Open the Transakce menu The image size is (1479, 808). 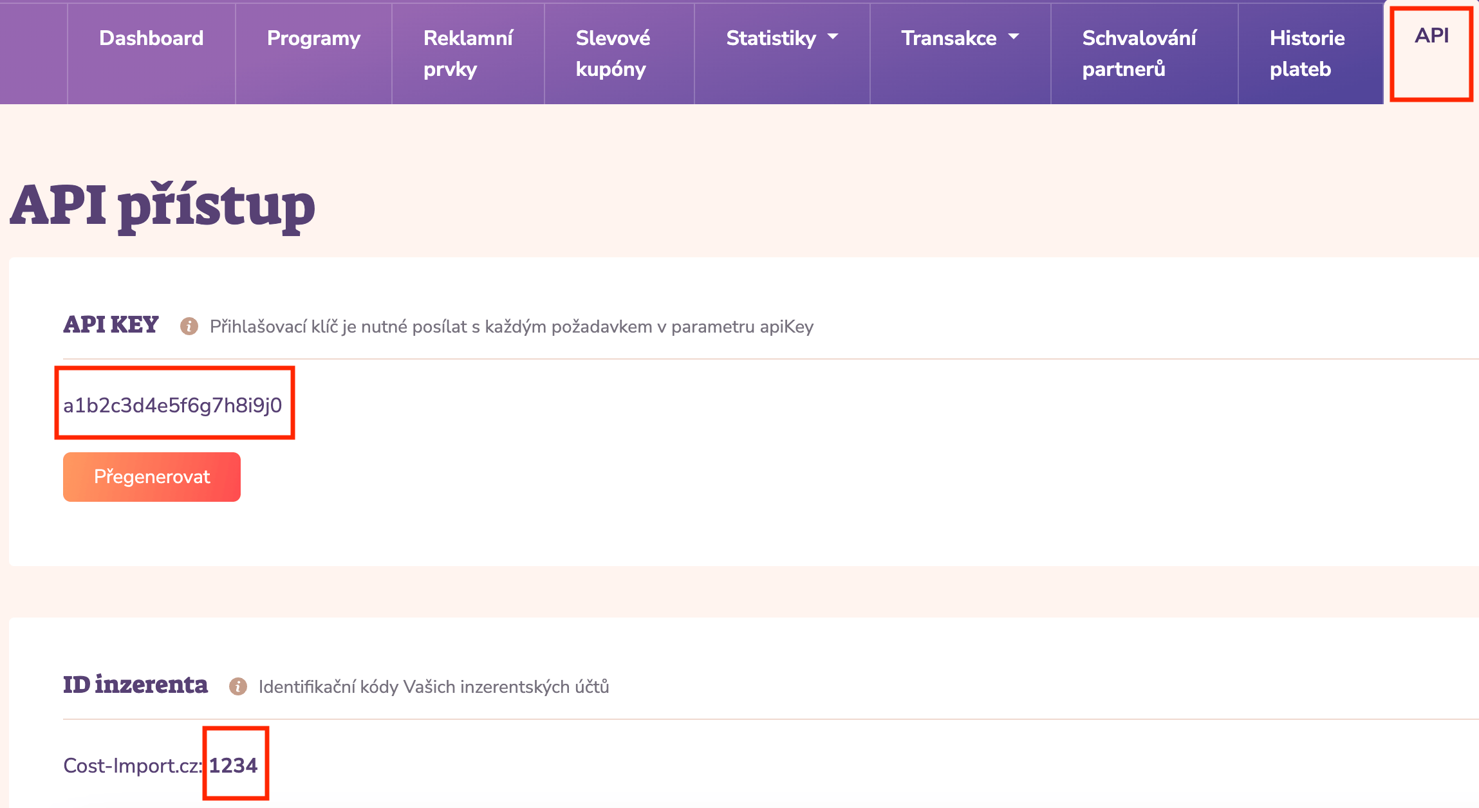pos(949,39)
